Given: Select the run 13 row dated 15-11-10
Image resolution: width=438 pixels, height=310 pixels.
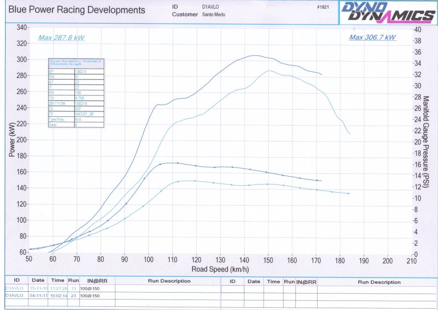Looking at the screenshot, I should (x=59, y=289).
